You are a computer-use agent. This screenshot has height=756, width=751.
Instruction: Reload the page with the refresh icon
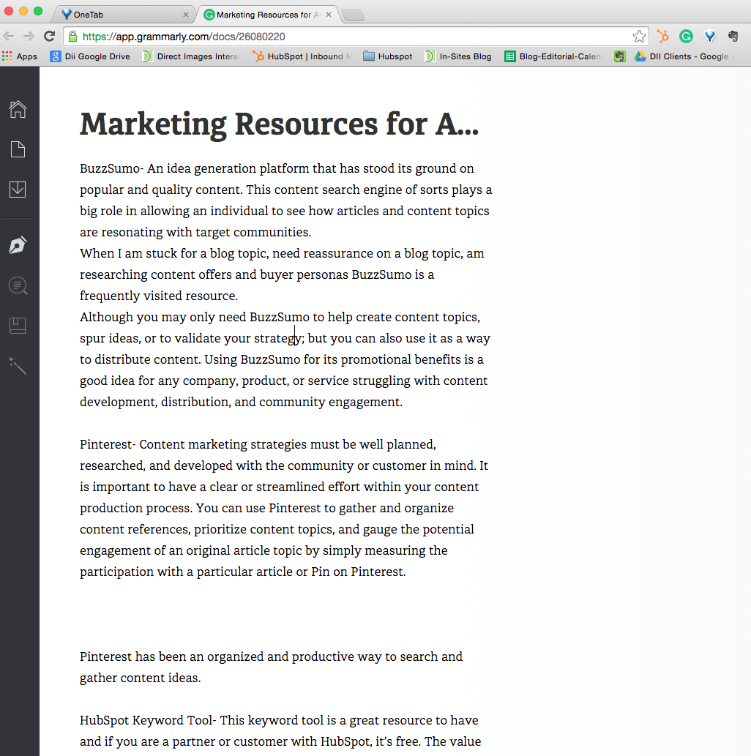click(x=49, y=36)
